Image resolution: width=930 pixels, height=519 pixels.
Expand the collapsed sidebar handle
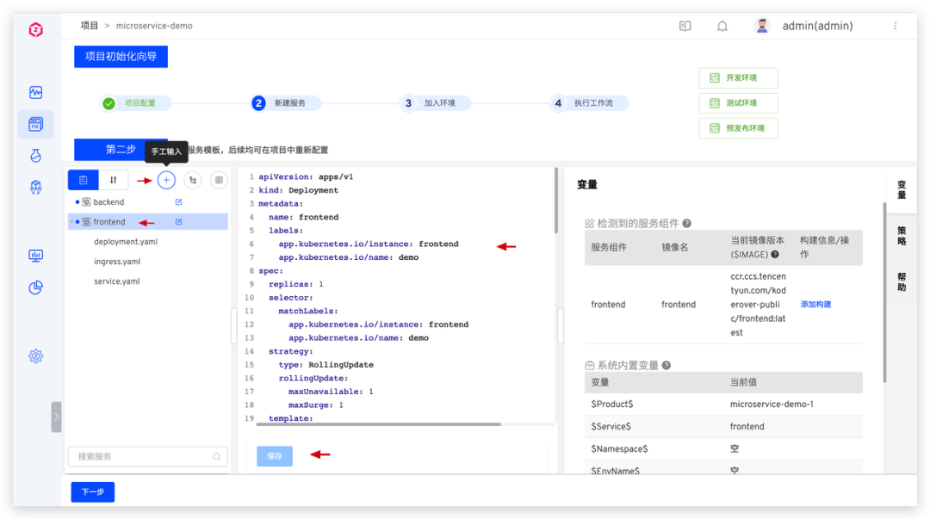[56, 417]
